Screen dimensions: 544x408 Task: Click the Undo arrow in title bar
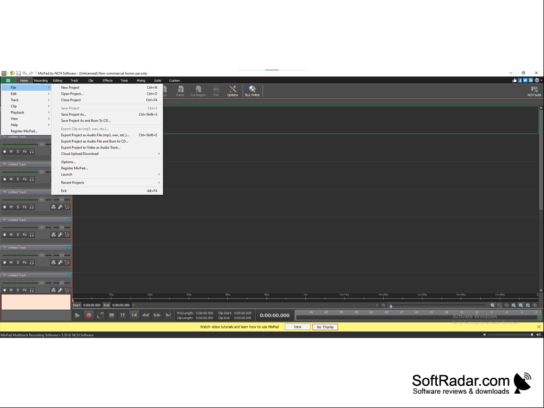click(x=24, y=73)
